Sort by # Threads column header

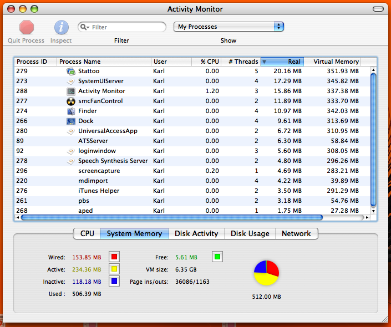tap(241, 62)
